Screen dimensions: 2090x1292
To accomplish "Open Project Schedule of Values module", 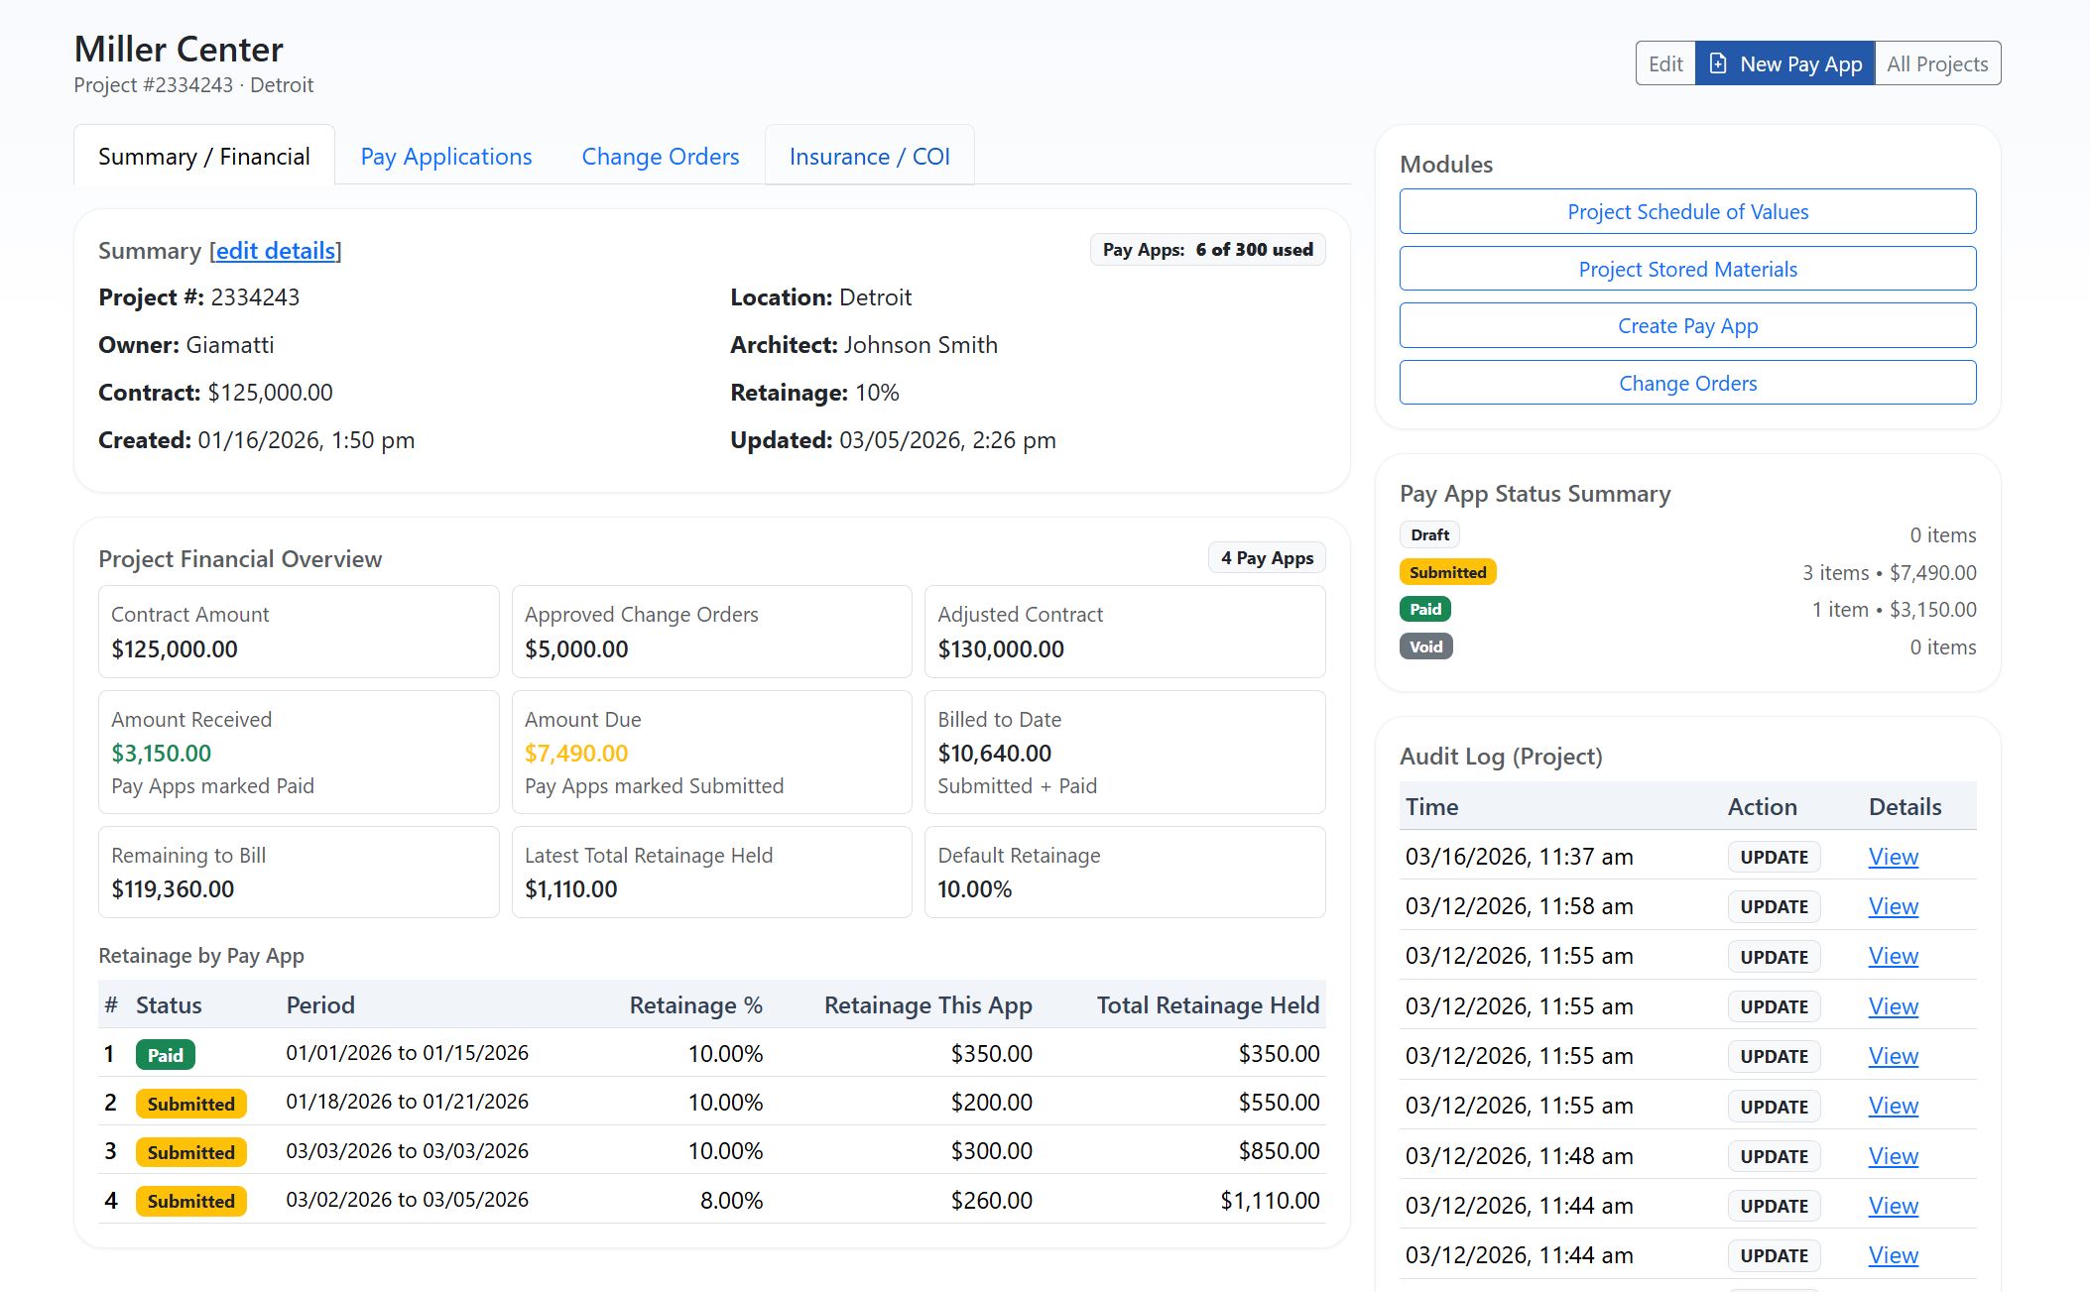I will [1686, 211].
